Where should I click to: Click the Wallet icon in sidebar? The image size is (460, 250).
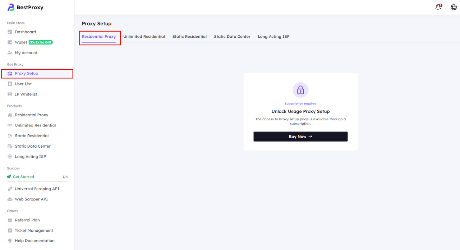click(10, 42)
